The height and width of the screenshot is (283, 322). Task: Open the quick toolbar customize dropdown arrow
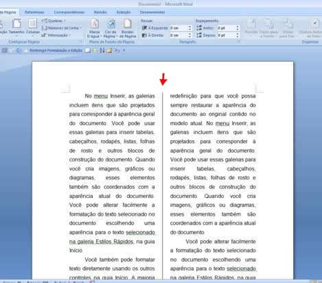pos(124,50)
